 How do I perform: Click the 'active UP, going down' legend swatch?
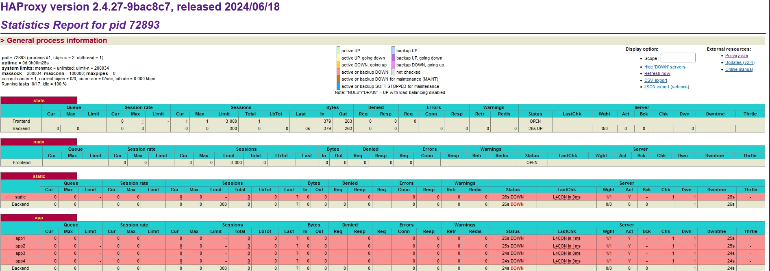pos(338,58)
